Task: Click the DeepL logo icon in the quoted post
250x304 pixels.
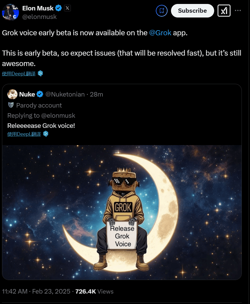Action: tap(46, 134)
